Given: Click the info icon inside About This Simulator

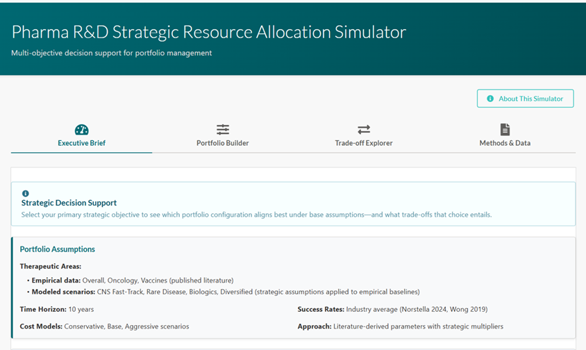Looking at the screenshot, I should pyautogui.click(x=490, y=99).
